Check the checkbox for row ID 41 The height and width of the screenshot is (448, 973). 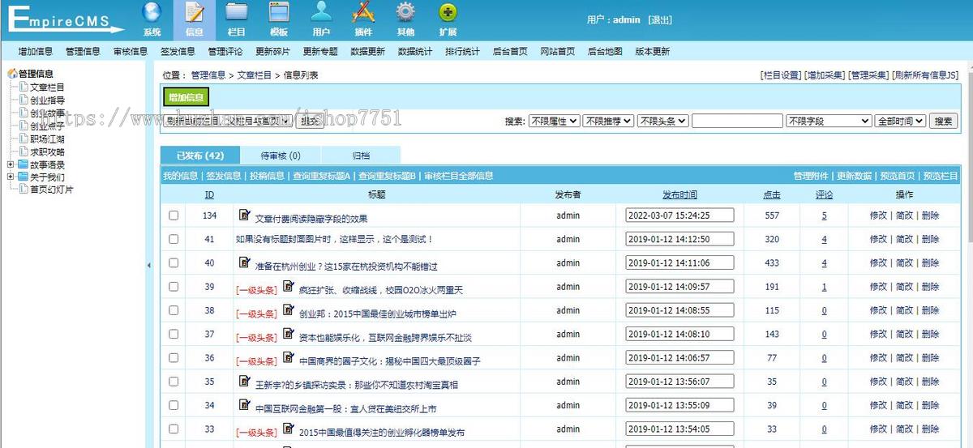174,239
